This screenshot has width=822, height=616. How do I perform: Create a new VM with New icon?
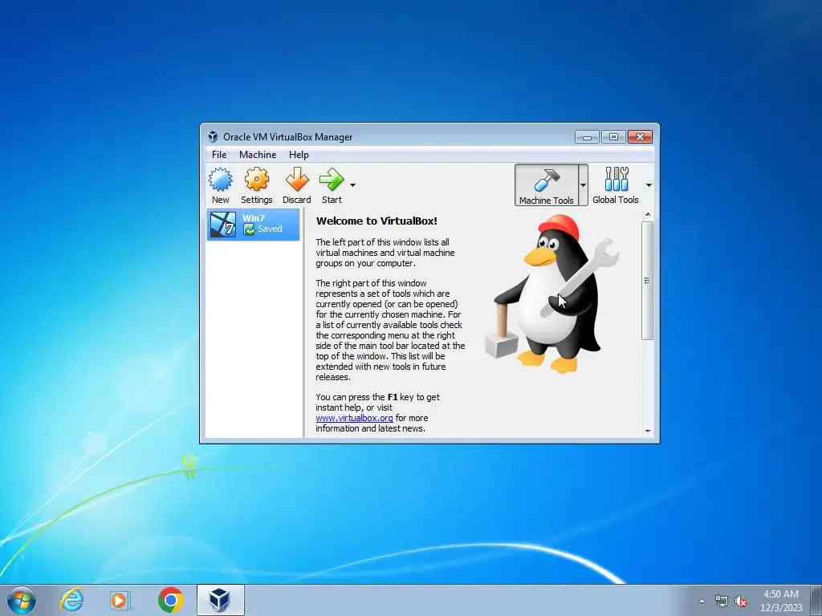[220, 185]
